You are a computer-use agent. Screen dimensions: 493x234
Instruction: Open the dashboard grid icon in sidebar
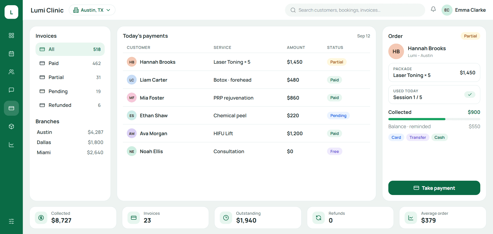tap(11, 35)
